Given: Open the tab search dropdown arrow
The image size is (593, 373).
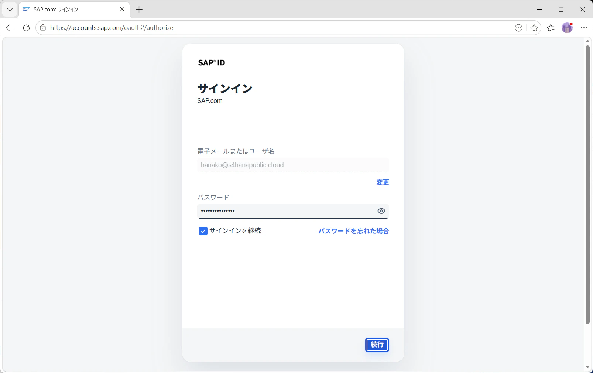Looking at the screenshot, I should [10, 10].
